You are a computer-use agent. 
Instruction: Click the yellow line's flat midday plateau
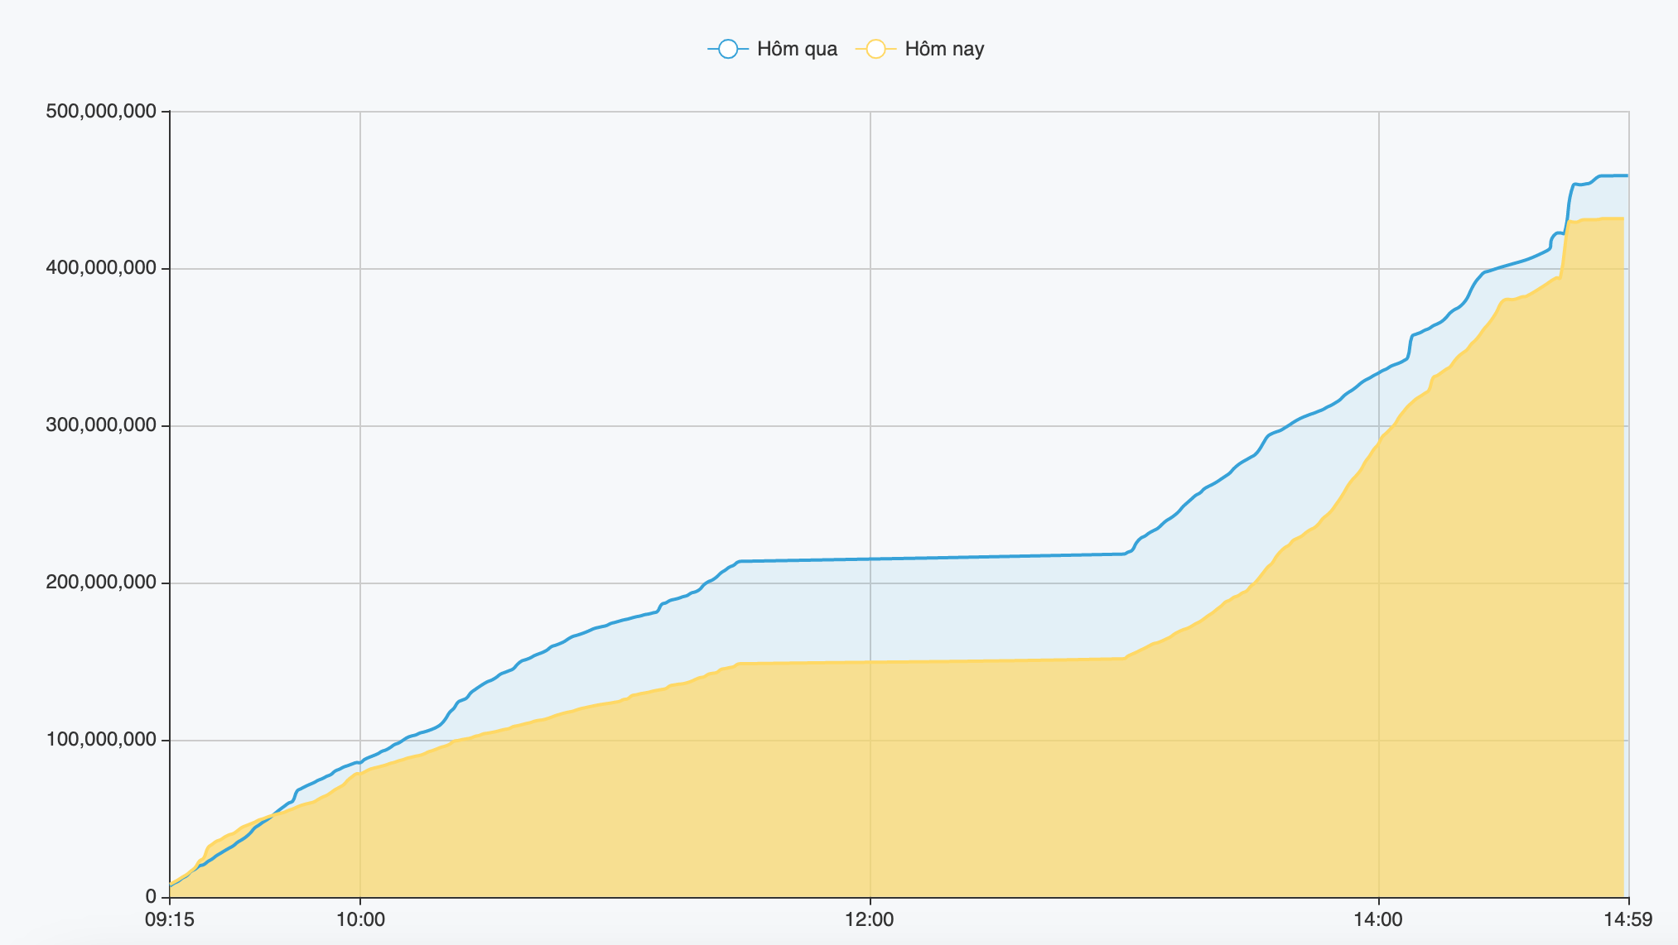[932, 660]
